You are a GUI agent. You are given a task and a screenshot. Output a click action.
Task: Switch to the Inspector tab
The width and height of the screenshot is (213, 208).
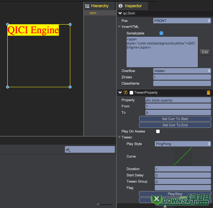133,6
